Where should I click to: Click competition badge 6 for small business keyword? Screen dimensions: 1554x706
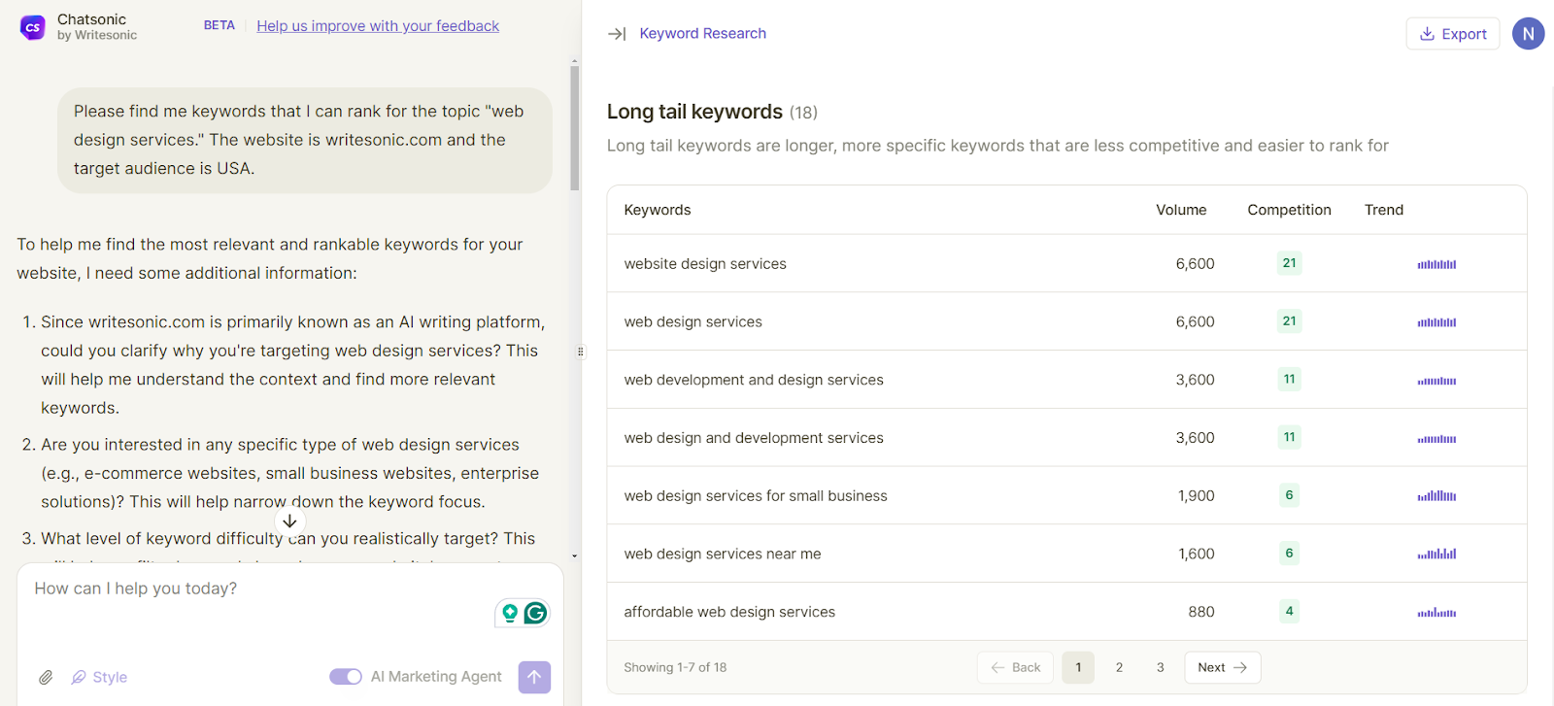point(1289,495)
